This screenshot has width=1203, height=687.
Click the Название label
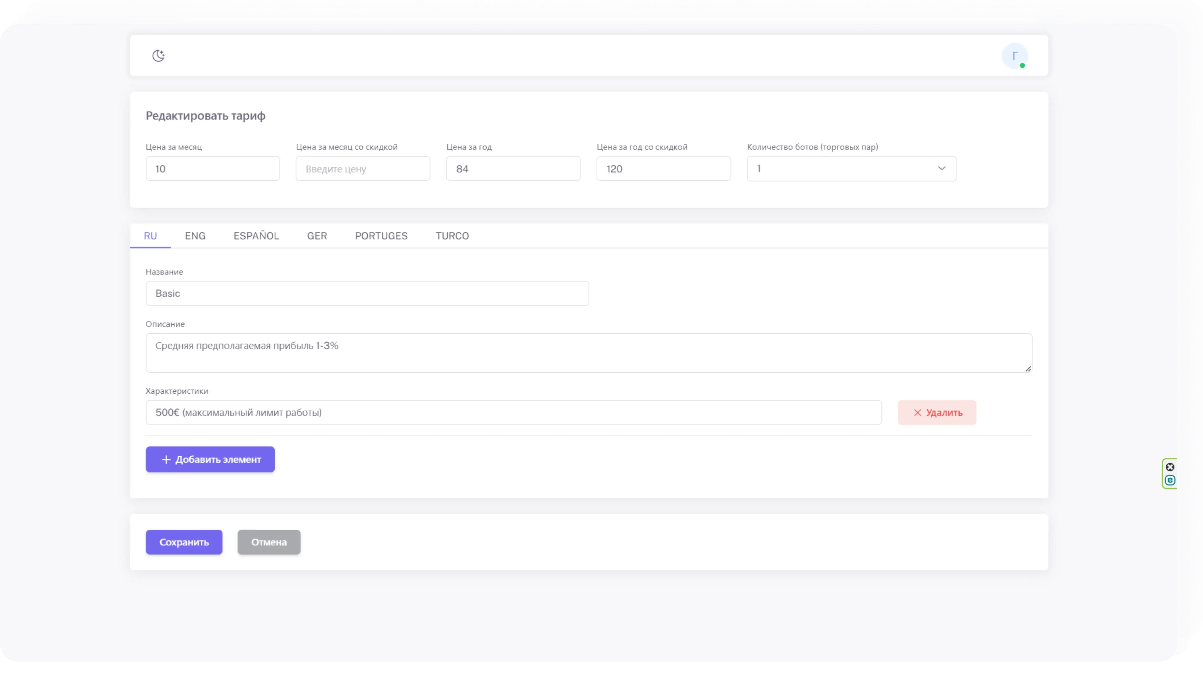(164, 272)
